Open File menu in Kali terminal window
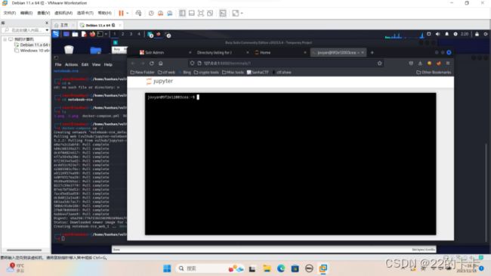 point(58,64)
